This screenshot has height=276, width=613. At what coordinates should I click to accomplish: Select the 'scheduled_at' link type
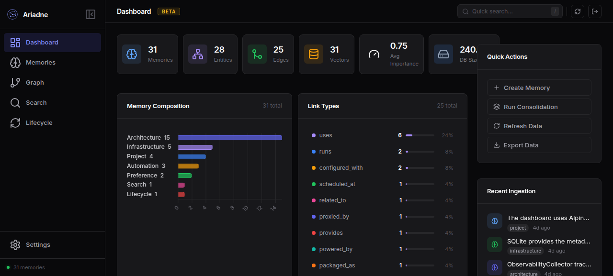tap(382, 184)
